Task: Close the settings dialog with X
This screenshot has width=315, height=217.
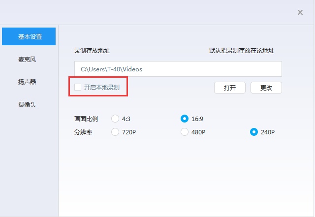Action: (300, 12)
